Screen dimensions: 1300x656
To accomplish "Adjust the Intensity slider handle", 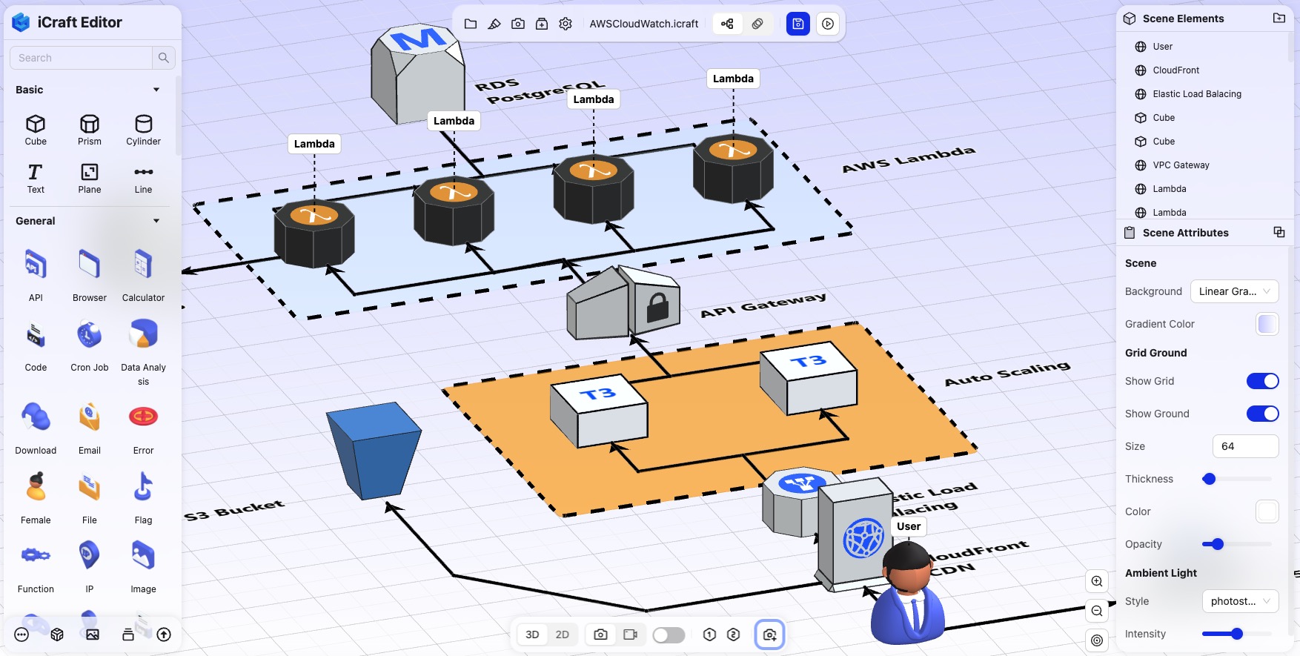I will point(1236,634).
